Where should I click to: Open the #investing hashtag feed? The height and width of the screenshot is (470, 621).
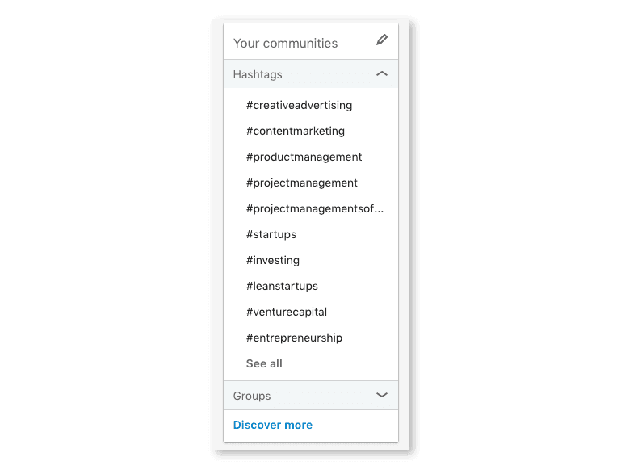[x=272, y=260]
